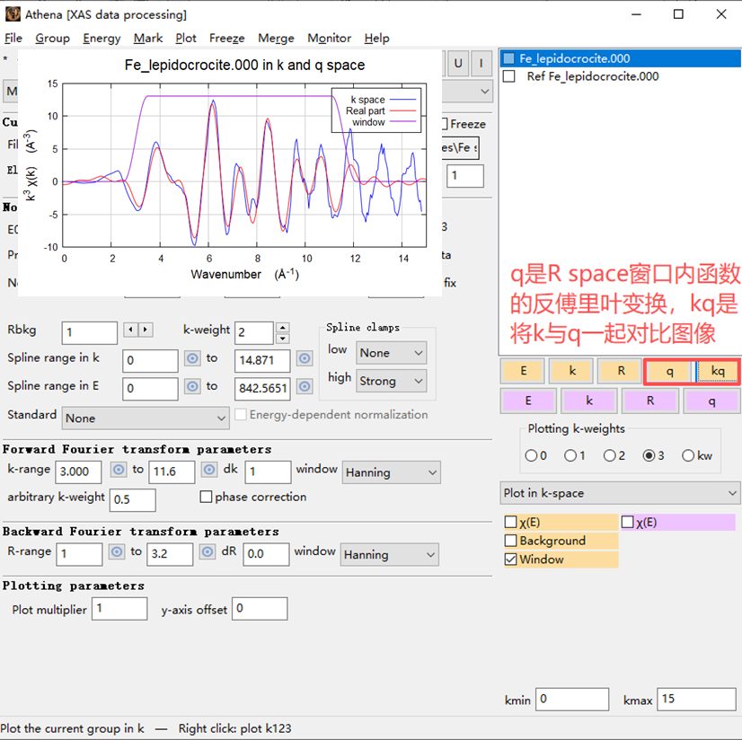
Task: Click the kmin input field
Action: coord(572,700)
